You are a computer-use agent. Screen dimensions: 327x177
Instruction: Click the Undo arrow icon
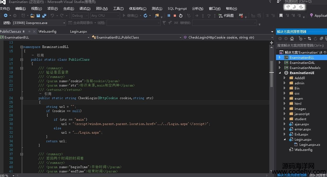point(52,16)
